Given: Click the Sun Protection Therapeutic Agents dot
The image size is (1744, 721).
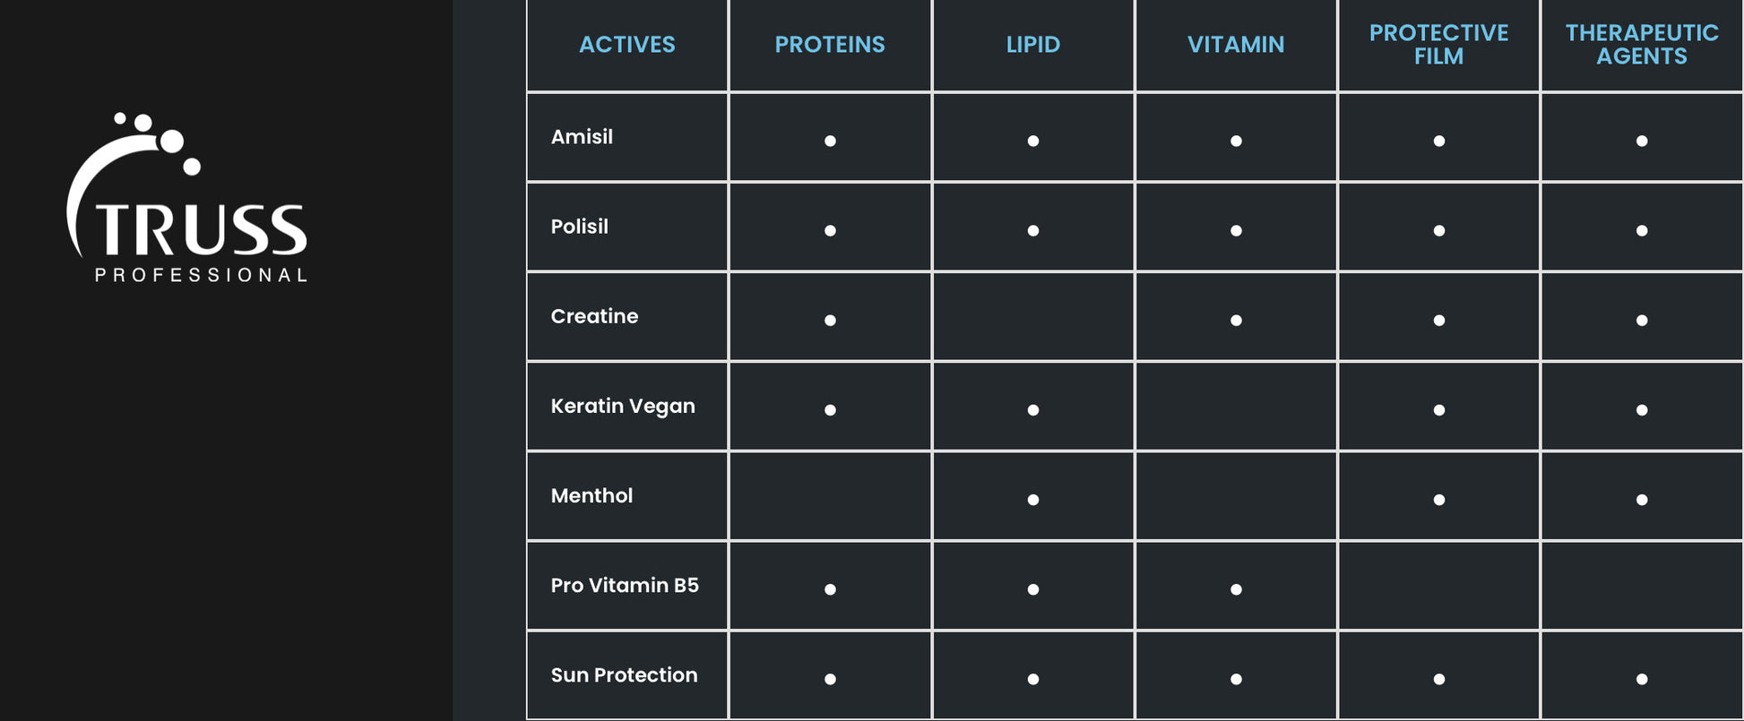Looking at the screenshot, I should click(x=1642, y=679).
